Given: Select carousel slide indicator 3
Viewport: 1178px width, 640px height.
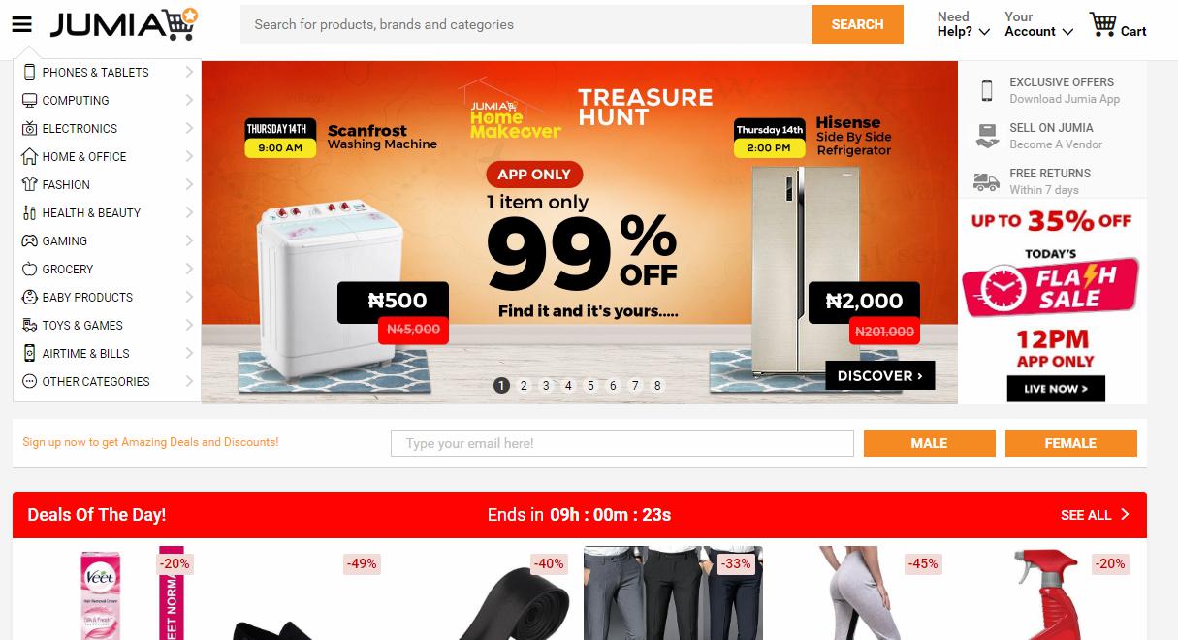Looking at the screenshot, I should coord(546,385).
